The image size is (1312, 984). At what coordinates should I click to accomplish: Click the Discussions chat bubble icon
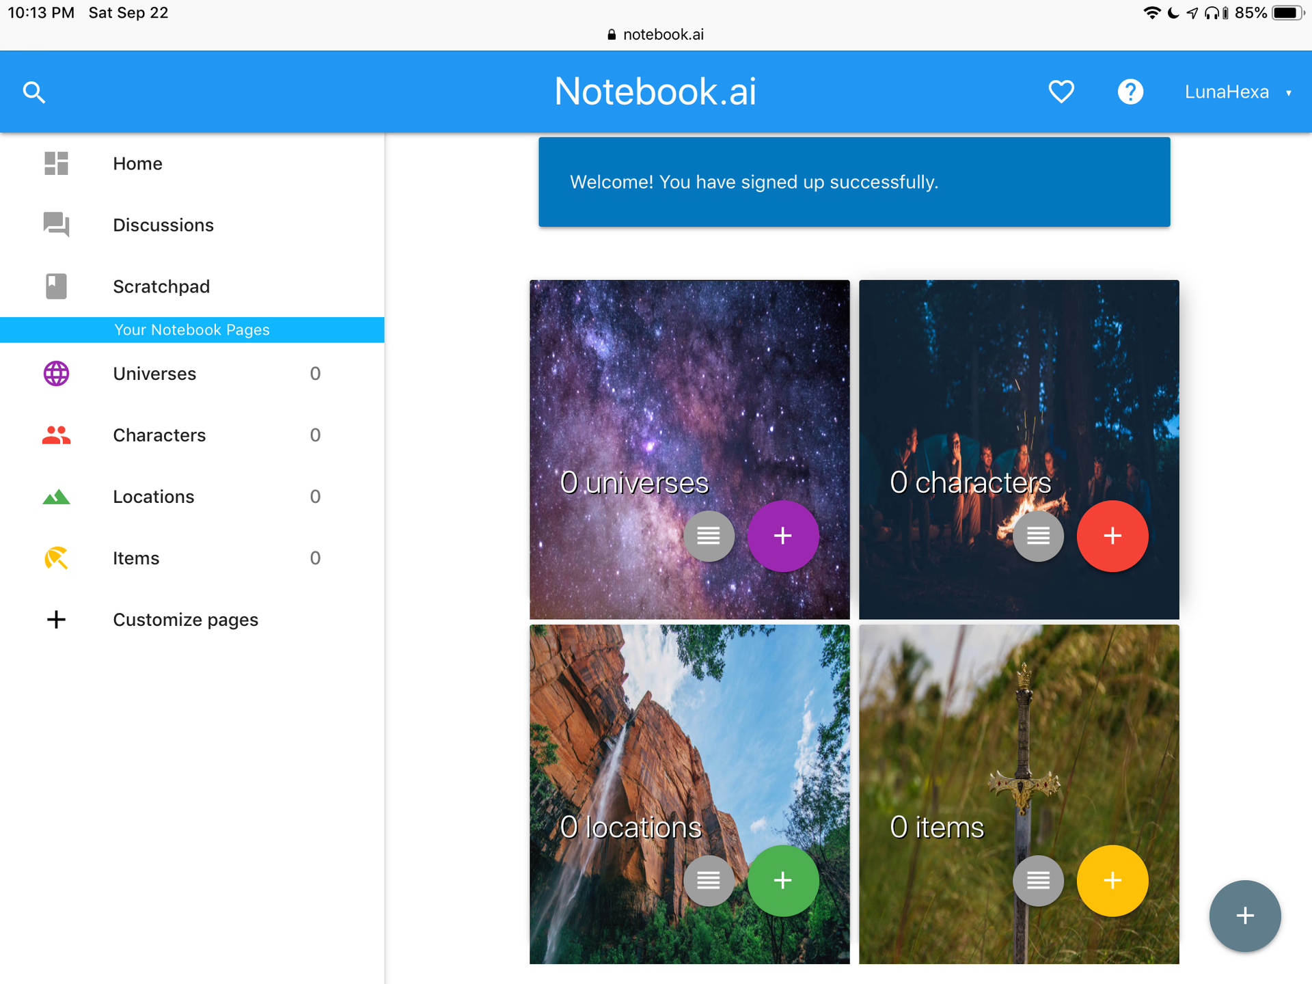click(56, 224)
